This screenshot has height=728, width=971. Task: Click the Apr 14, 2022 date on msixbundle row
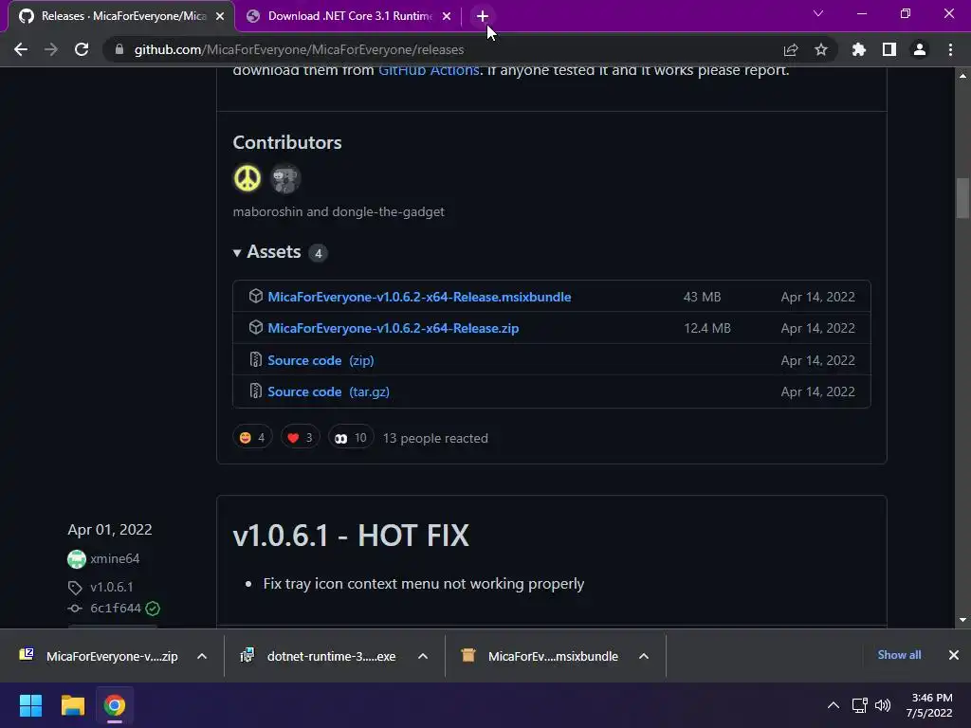pyautogui.click(x=817, y=297)
